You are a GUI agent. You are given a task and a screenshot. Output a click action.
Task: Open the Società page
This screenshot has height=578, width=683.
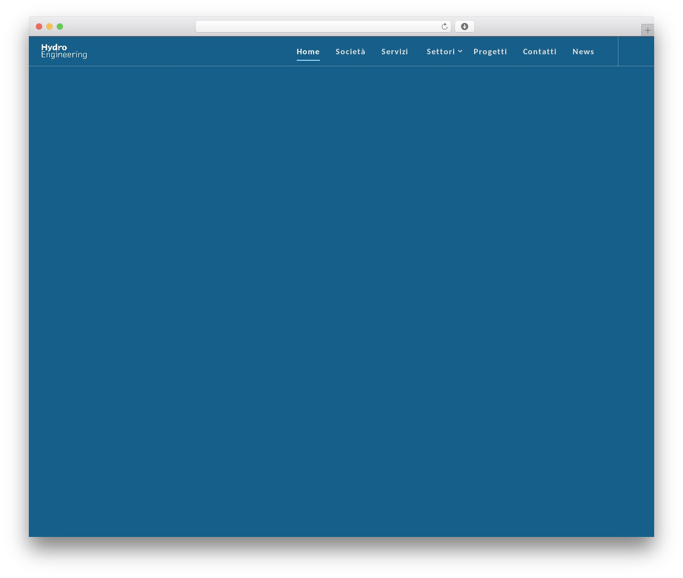click(x=351, y=52)
